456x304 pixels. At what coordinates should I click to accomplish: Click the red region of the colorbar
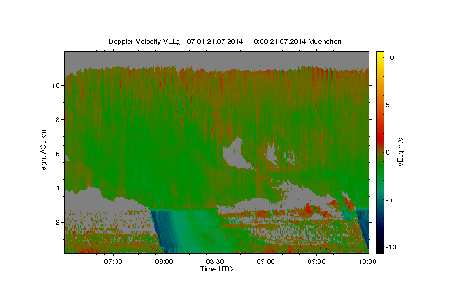(x=380, y=141)
